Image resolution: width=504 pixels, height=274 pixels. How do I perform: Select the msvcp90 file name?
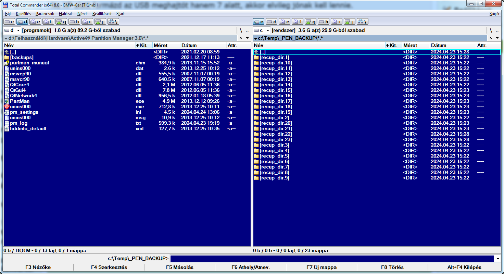[21, 74]
